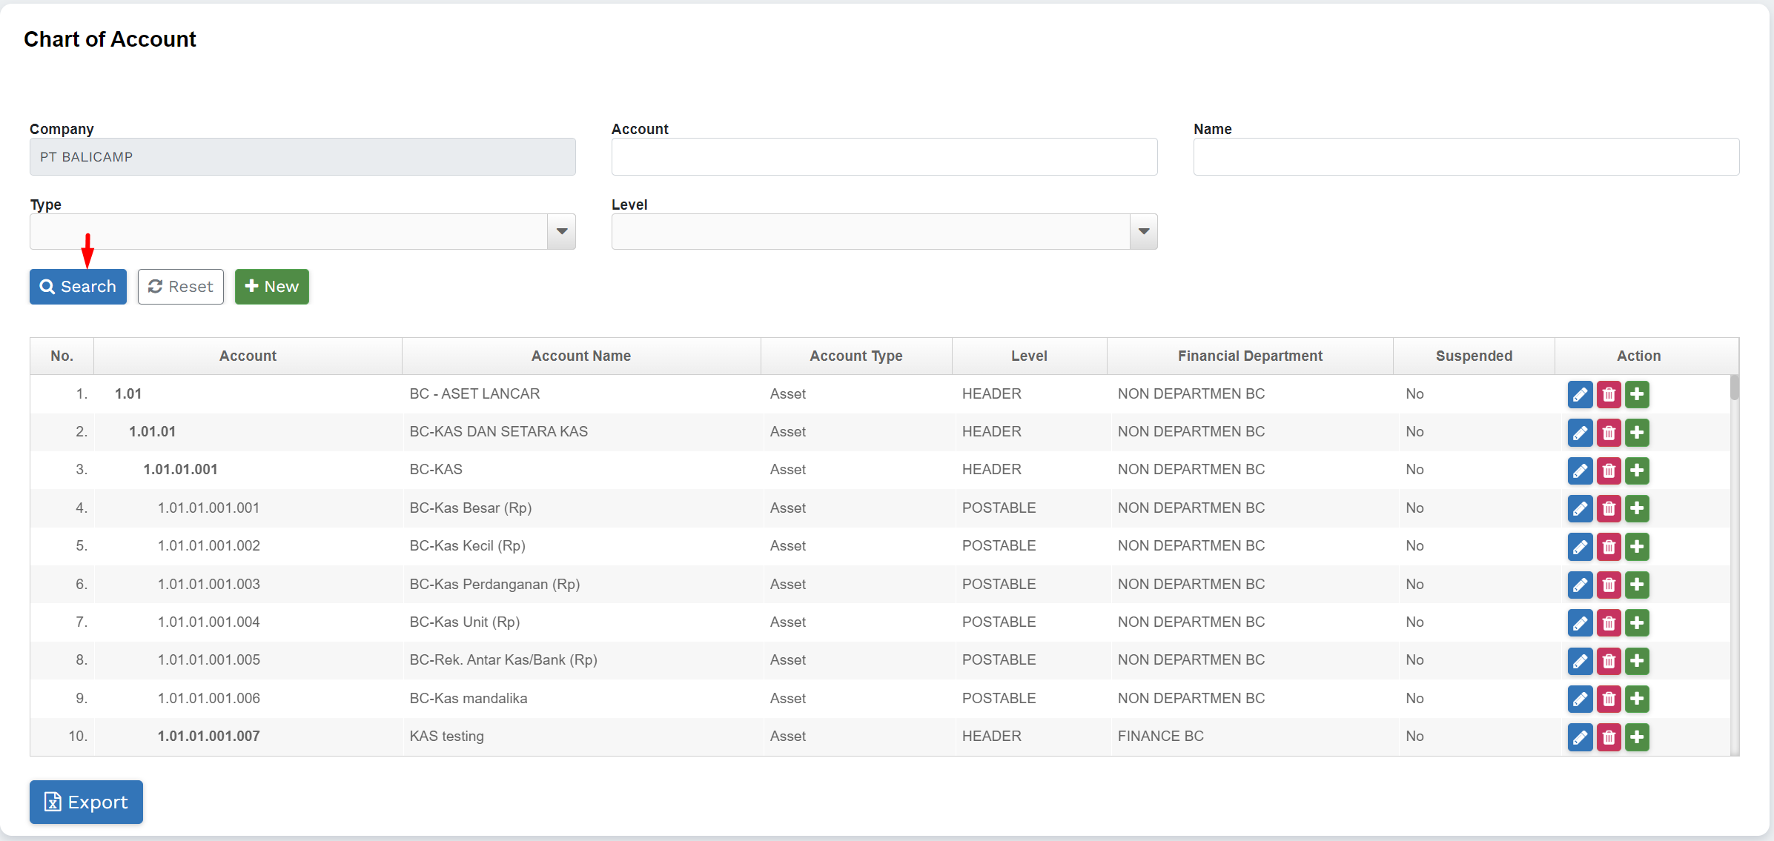Image resolution: width=1774 pixels, height=841 pixels.
Task: Focus the Account filter input field
Action: pos(884,157)
